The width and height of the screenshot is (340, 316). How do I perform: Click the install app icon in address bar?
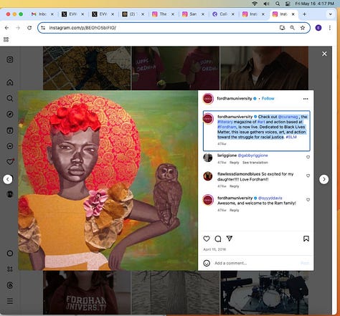(x=282, y=28)
